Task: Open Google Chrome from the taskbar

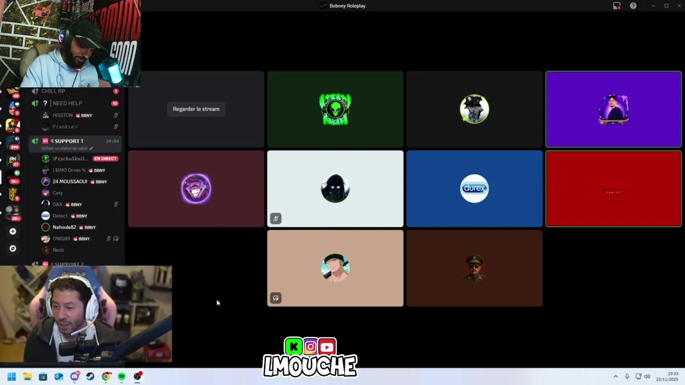Action: [x=106, y=376]
